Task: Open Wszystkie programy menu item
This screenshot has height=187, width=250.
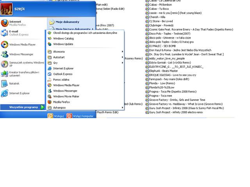Action: [23, 107]
